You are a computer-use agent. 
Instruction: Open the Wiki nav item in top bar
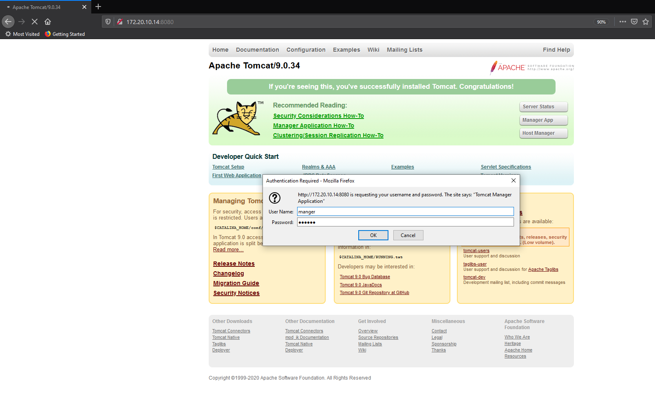373,50
